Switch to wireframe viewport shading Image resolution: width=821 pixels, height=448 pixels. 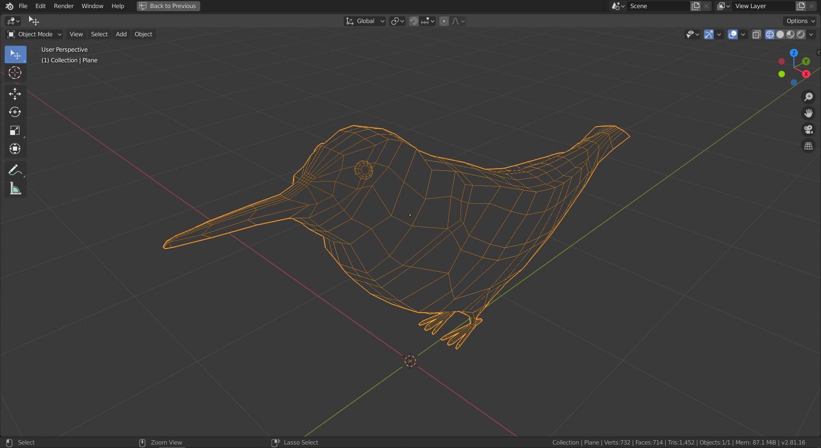[770, 34]
